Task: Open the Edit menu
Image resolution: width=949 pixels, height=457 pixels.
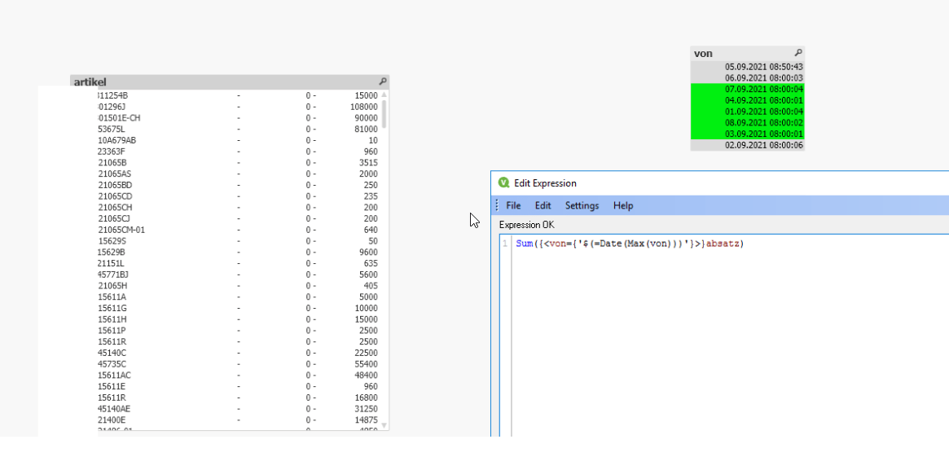Action: pos(543,206)
